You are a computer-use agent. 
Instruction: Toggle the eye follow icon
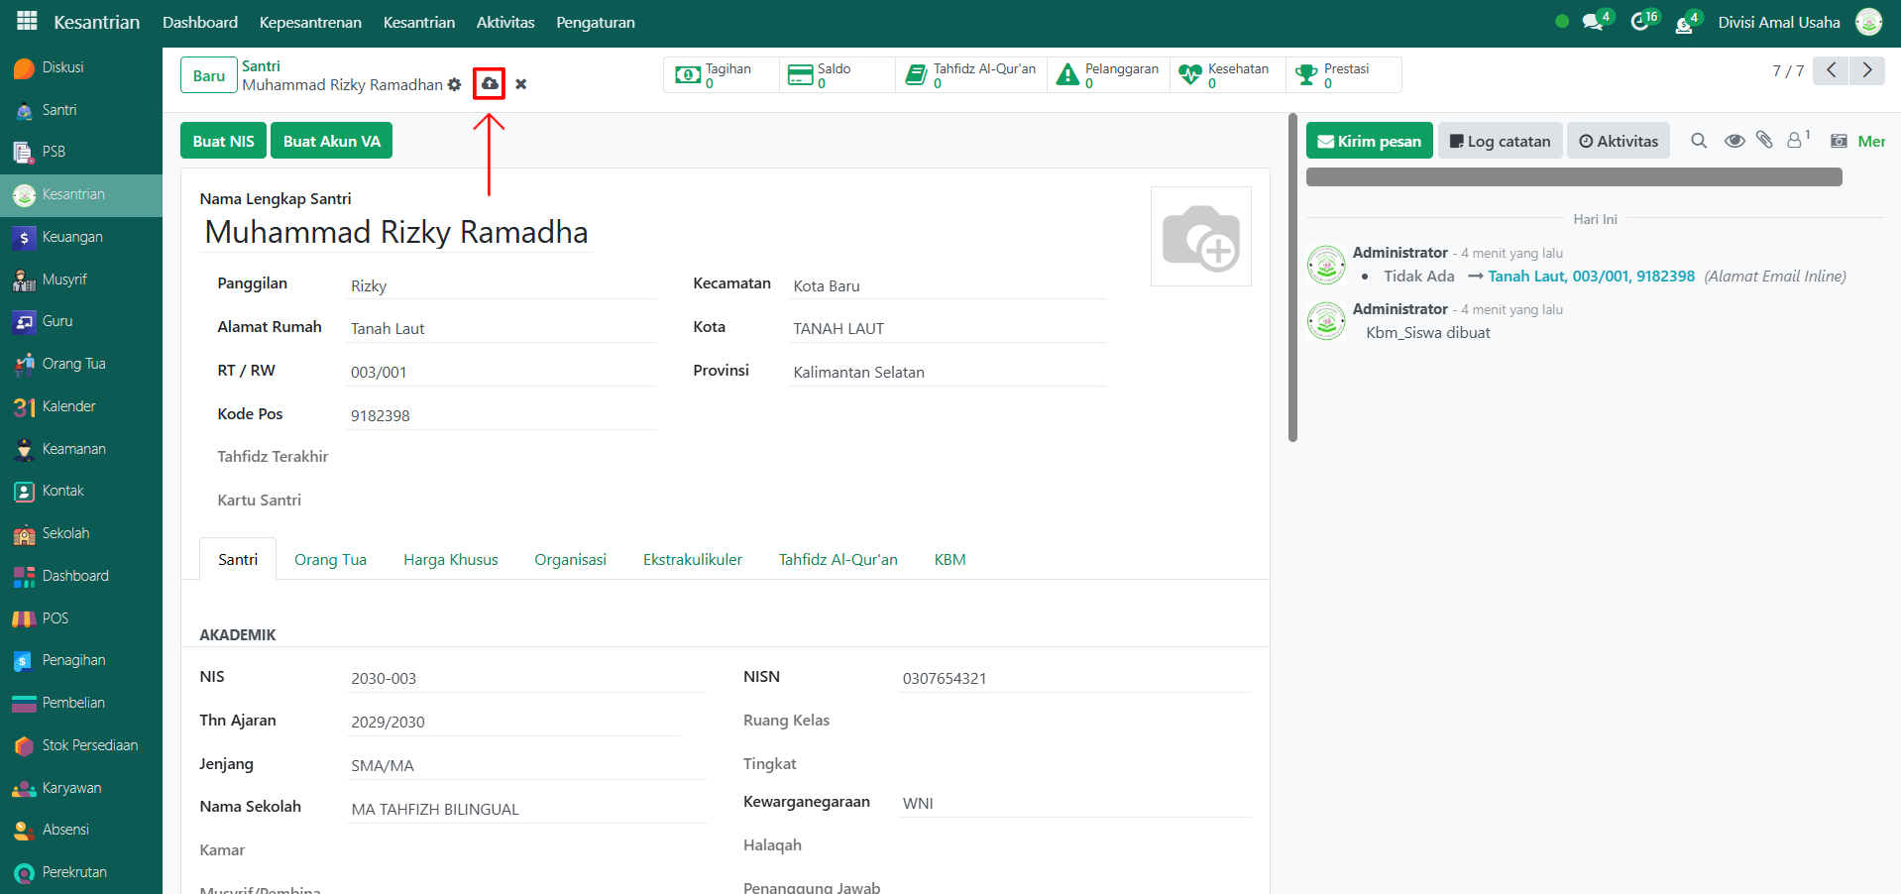click(1734, 141)
